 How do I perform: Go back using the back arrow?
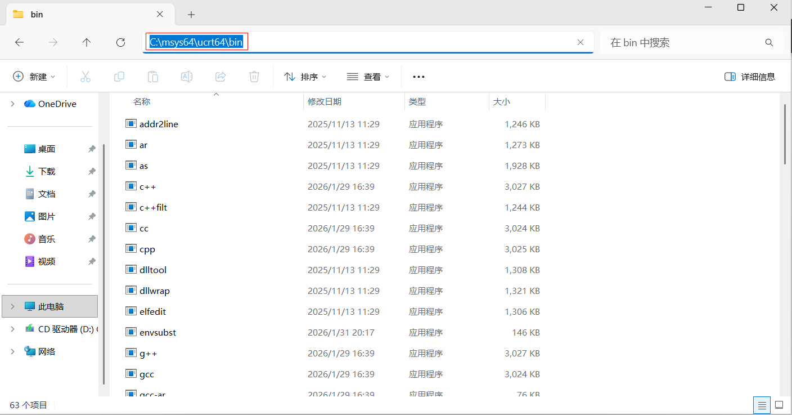tap(19, 42)
